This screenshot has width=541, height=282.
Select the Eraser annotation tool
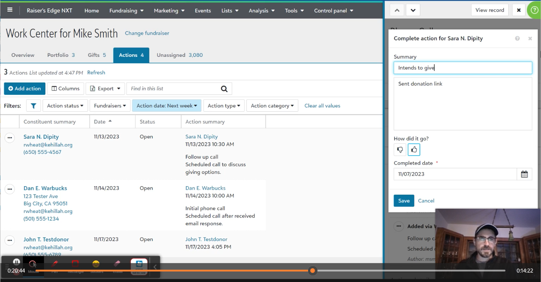coord(117,266)
